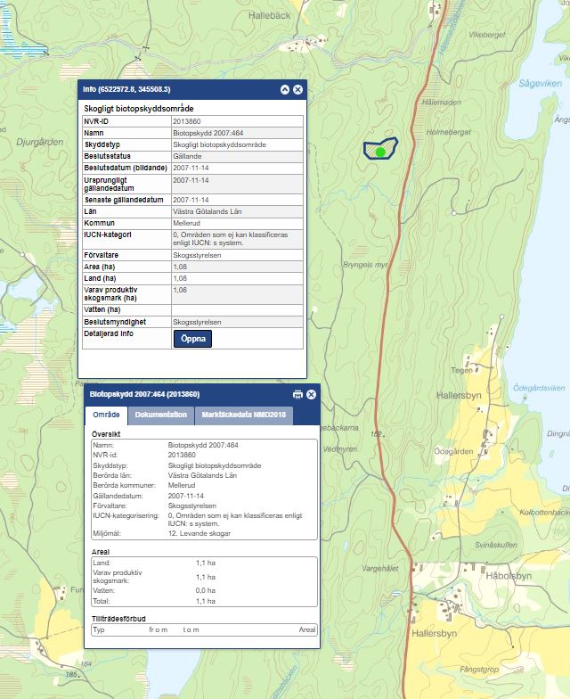Click the Miljömål value Levande skogar
This screenshot has width=570, height=699.
[x=200, y=533]
